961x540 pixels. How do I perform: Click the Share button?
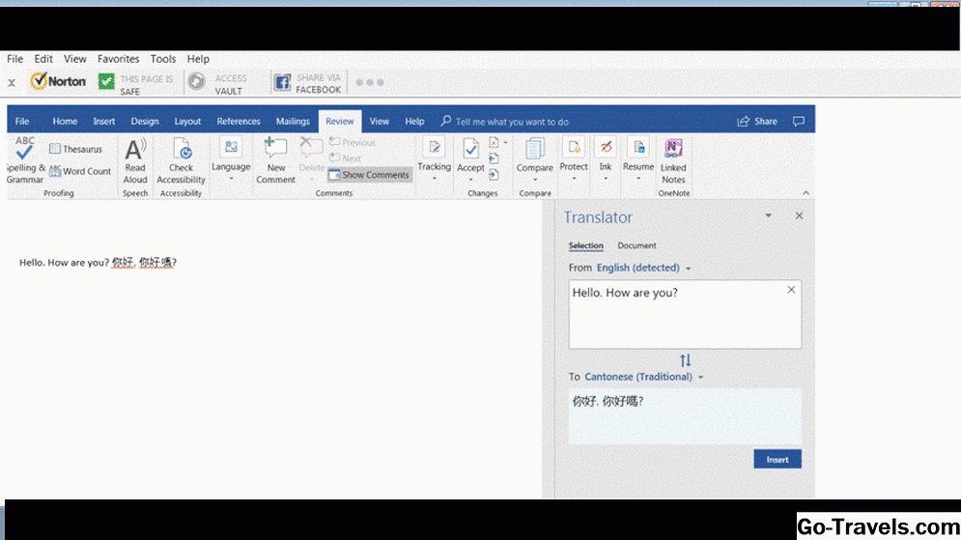tap(757, 122)
